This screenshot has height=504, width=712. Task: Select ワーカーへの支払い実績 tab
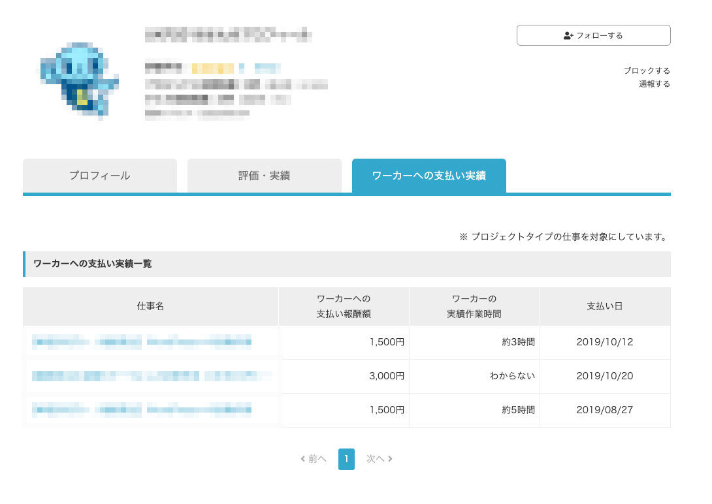coord(429,176)
